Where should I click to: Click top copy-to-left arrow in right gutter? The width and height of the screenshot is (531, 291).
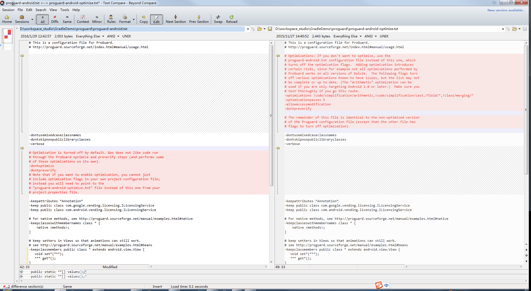pyautogui.click(x=278, y=56)
